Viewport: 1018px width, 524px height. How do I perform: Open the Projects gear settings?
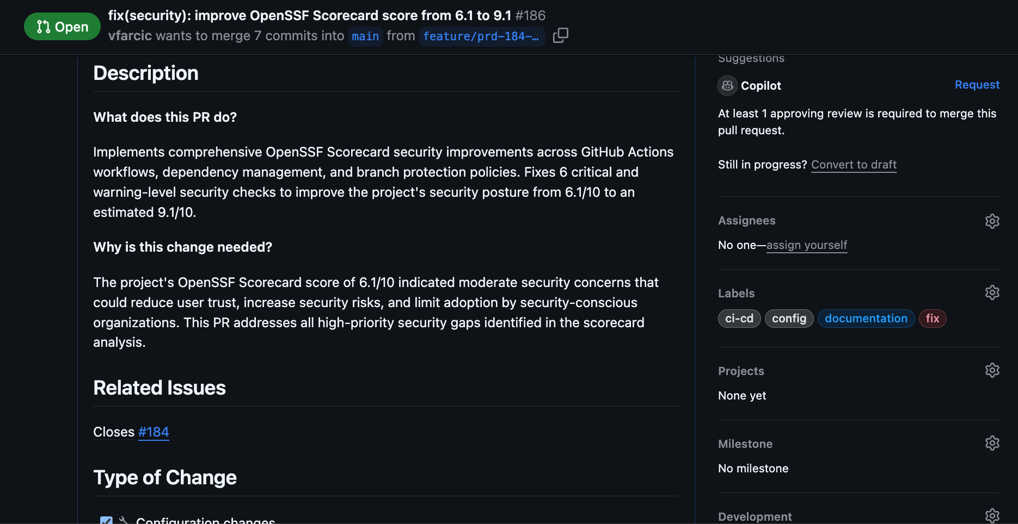[x=992, y=371]
